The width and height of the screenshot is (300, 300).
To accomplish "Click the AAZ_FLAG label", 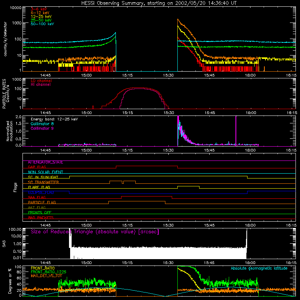I will (37, 208).
